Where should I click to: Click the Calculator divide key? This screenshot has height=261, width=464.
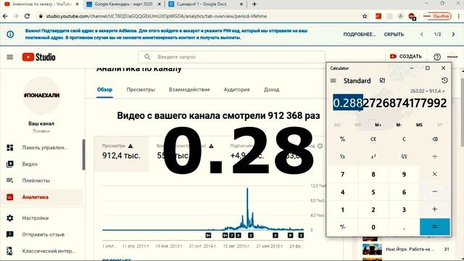pyautogui.click(x=435, y=157)
